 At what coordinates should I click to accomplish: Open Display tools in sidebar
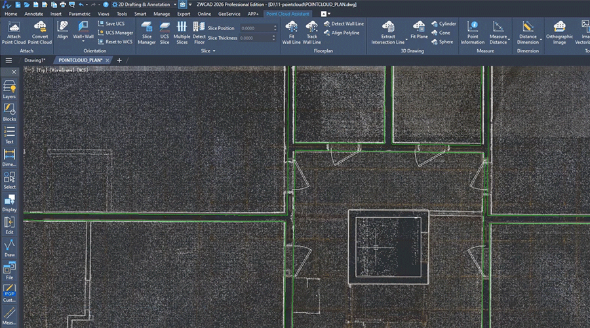9,203
